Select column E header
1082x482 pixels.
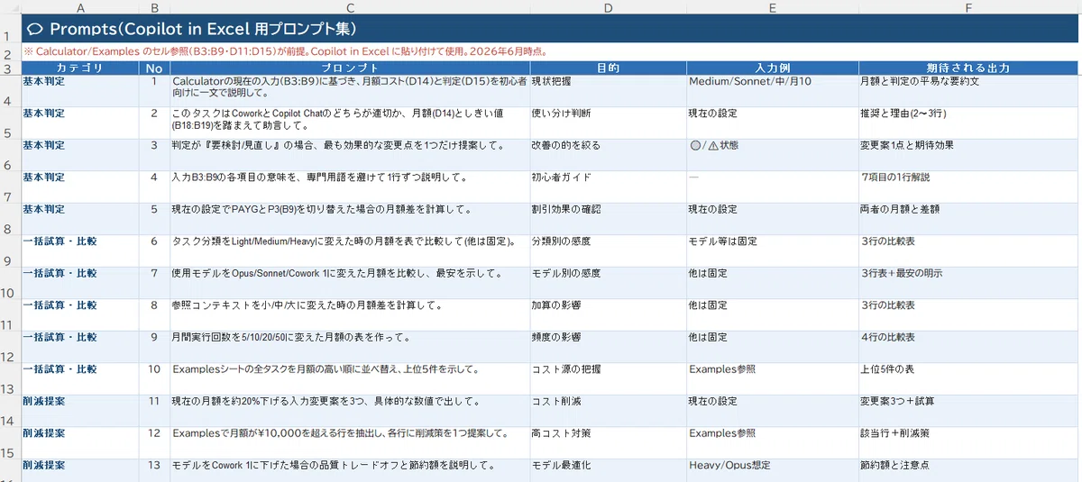click(772, 7)
